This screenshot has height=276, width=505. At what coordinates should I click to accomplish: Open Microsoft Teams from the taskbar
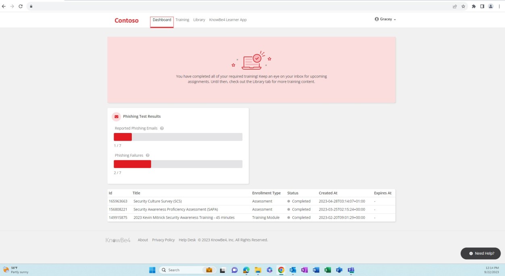point(351,270)
